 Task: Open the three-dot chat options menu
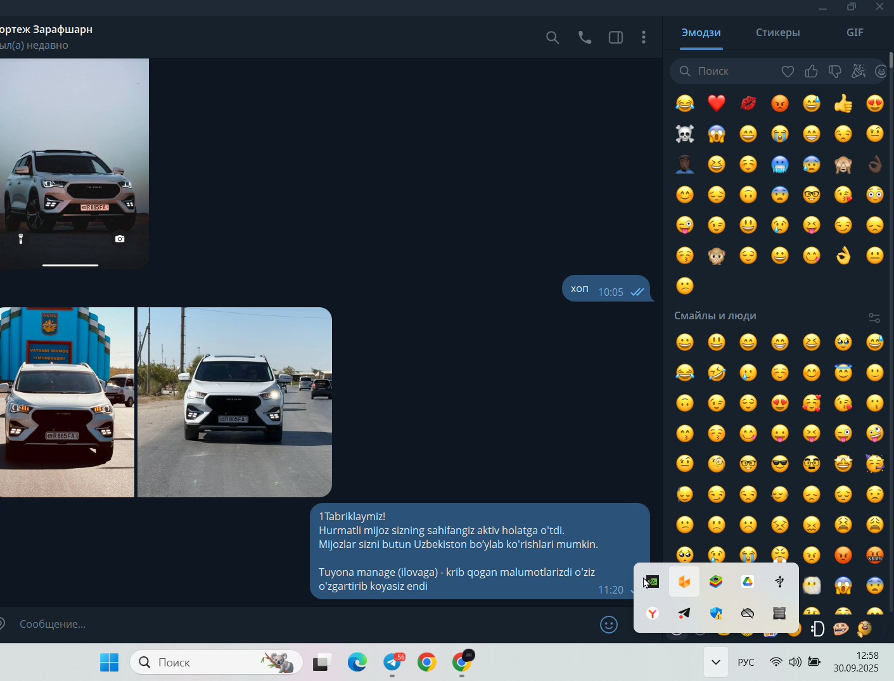(644, 37)
